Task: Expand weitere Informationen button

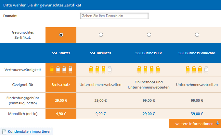Action: click(x=195, y=124)
